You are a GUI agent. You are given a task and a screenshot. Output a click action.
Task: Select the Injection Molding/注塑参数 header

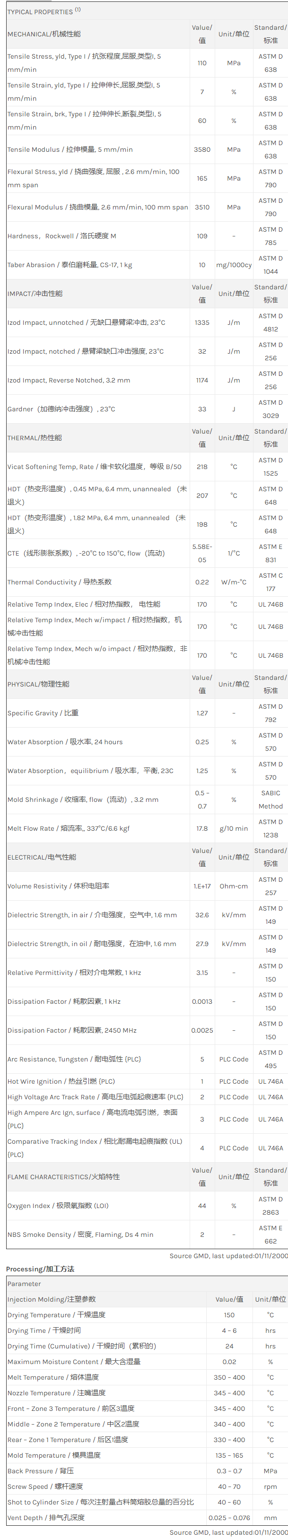52,1299
